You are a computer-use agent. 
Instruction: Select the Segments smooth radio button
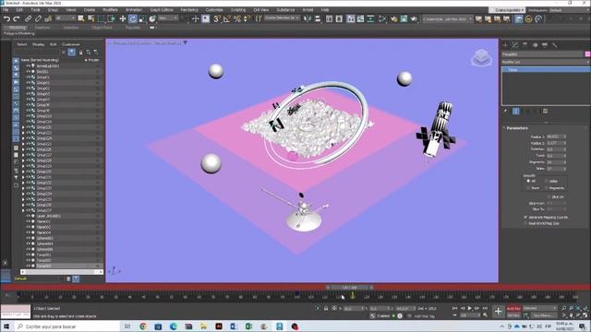(546, 188)
